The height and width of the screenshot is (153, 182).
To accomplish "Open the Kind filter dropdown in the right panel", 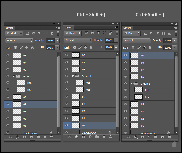I will 132,33.
